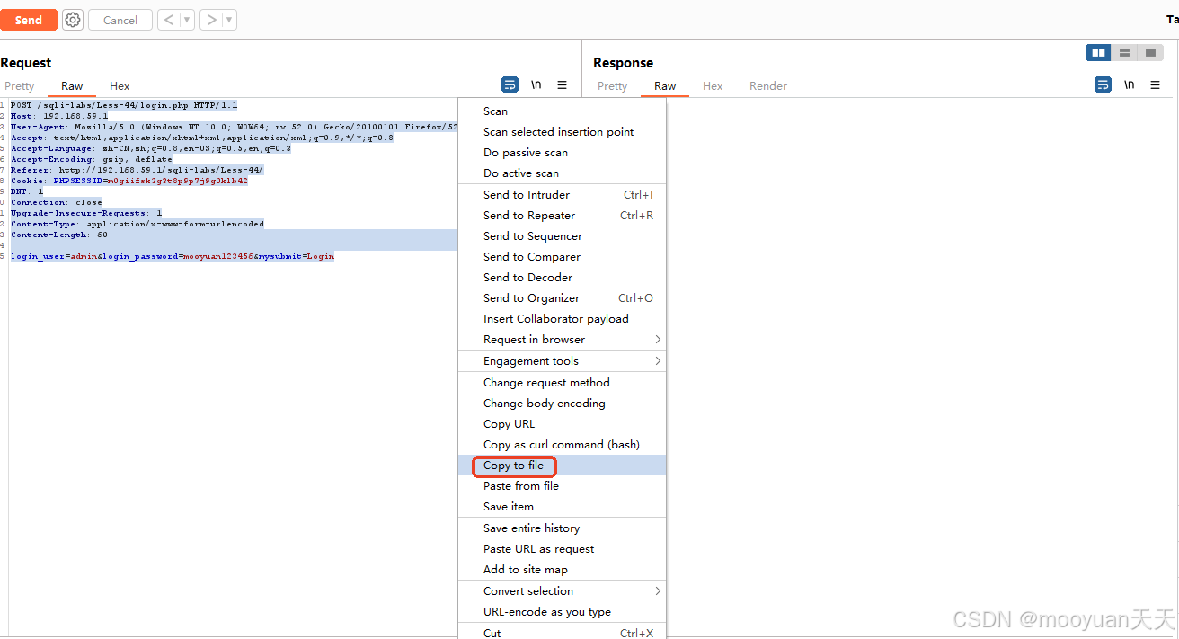The image size is (1179, 639).
Task: Toggle Request non-printable characters \n icon
Action: (536, 84)
